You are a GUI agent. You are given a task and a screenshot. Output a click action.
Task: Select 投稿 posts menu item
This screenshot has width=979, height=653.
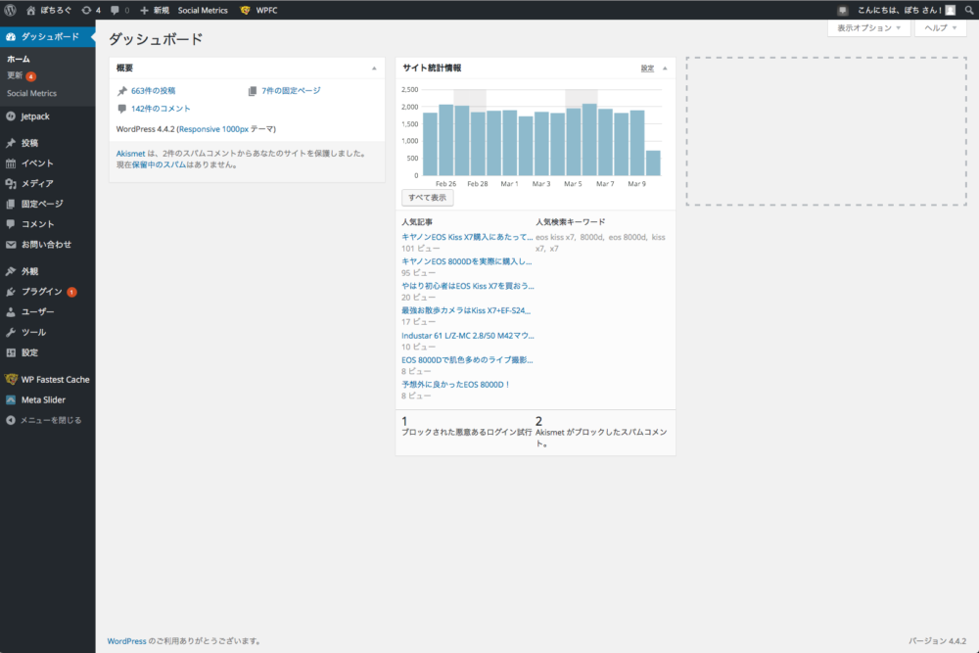29,143
